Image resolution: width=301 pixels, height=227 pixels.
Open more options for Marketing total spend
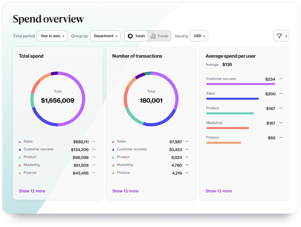pyautogui.click(x=94, y=165)
